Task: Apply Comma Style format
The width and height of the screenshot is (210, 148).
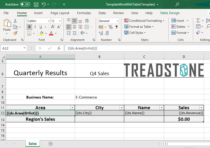Action: pyautogui.click(x=116, y=27)
